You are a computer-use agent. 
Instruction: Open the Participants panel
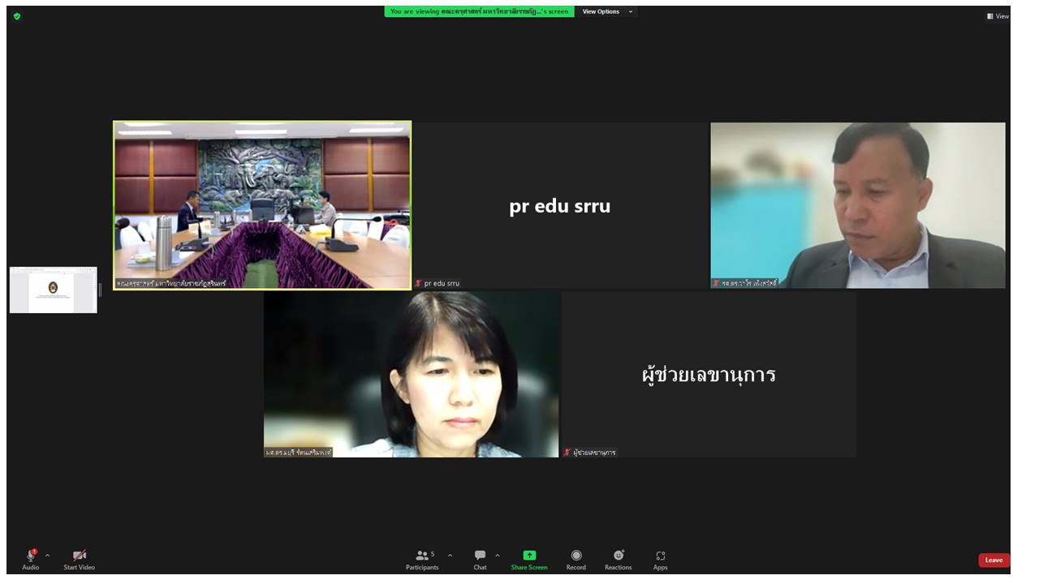click(x=422, y=556)
